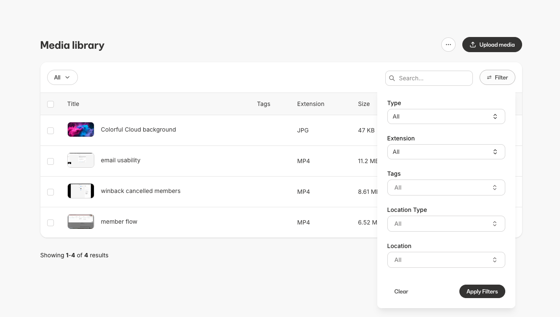Open the Colorful Cloud background thumbnail
The width and height of the screenshot is (560, 317).
[x=80, y=129]
